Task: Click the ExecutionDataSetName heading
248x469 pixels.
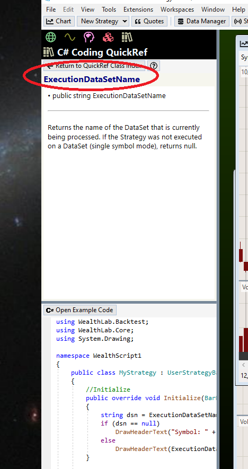Action: 92,79
